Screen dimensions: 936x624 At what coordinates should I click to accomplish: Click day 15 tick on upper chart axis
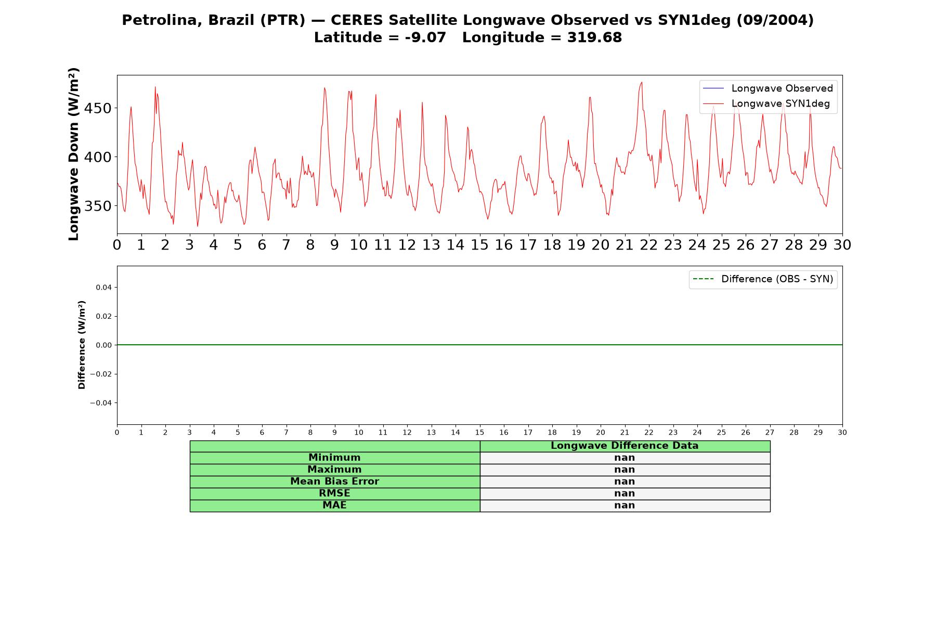[479, 245]
